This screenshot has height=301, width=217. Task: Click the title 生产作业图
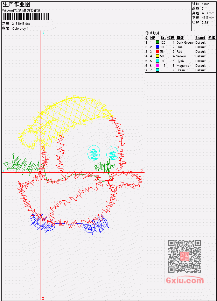pos(16,5)
